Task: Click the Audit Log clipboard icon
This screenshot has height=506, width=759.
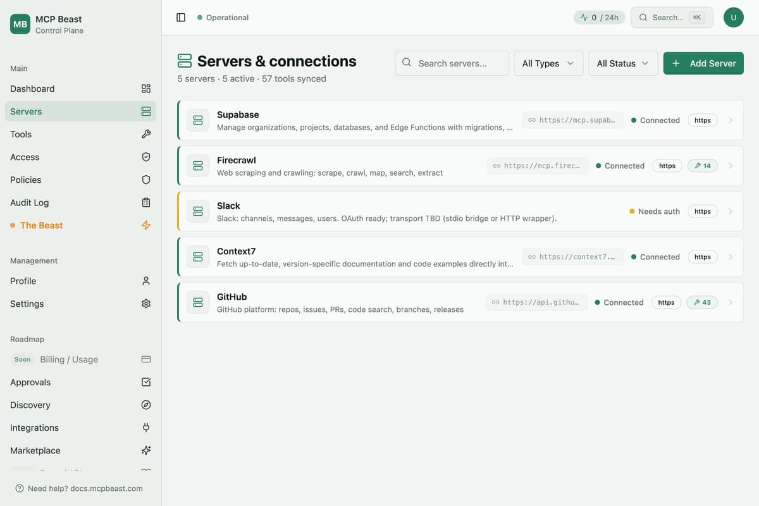Action: [x=146, y=202]
